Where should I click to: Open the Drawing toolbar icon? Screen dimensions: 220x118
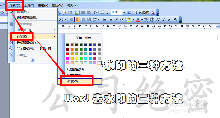pos(95,13)
